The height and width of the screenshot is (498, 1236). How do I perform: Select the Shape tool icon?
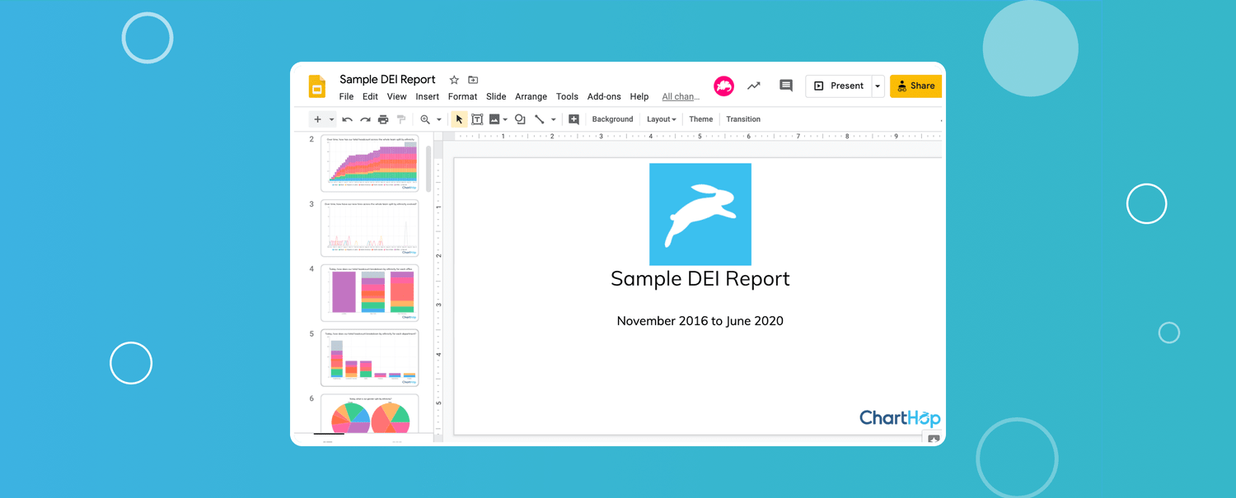[x=520, y=119]
